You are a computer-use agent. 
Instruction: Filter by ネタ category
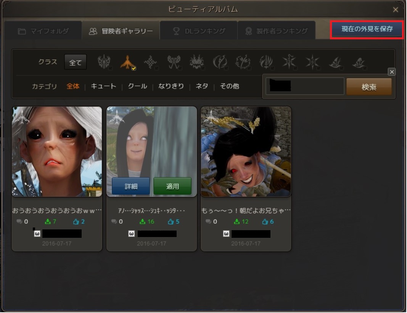(x=202, y=86)
